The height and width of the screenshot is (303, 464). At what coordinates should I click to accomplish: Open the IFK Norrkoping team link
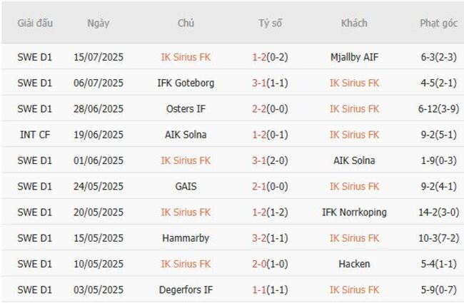tap(354, 212)
